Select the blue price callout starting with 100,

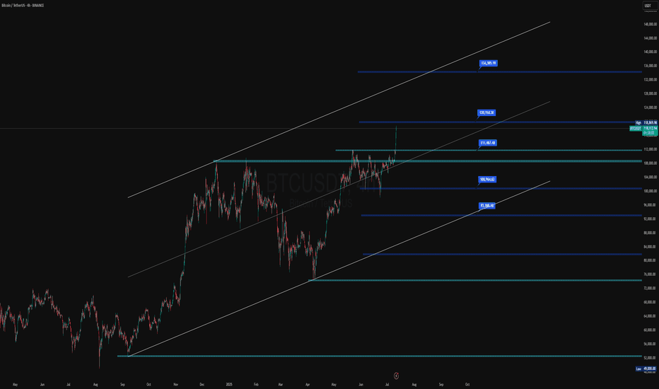click(x=487, y=180)
